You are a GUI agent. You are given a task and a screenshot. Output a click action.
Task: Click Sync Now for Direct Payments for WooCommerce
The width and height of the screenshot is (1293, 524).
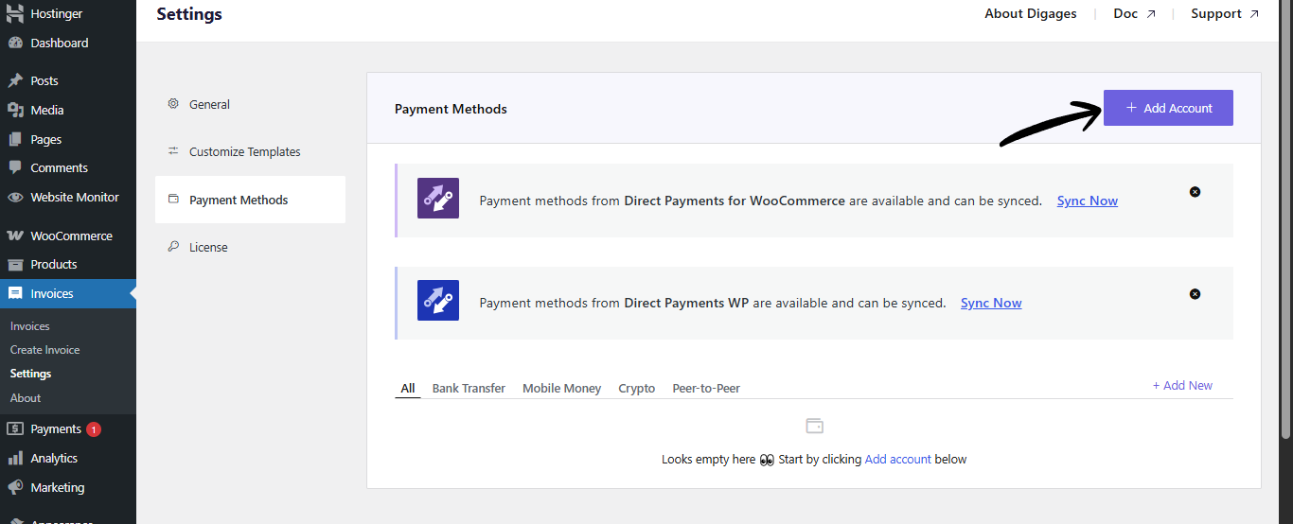1088,201
